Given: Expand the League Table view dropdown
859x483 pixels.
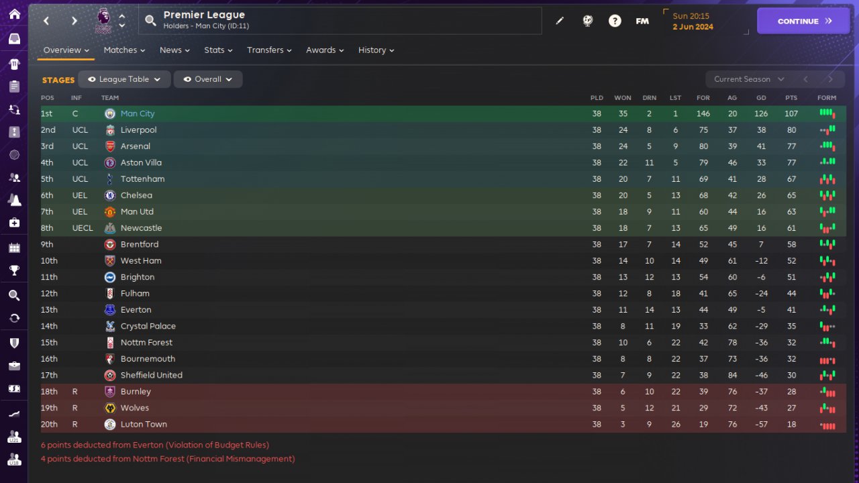Looking at the screenshot, I should [125, 79].
